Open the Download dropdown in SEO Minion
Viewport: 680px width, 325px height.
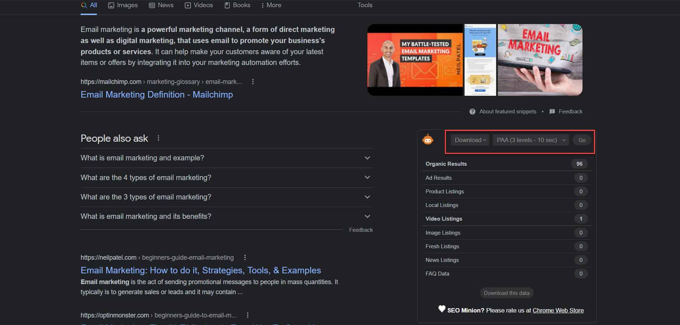click(x=470, y=140)
